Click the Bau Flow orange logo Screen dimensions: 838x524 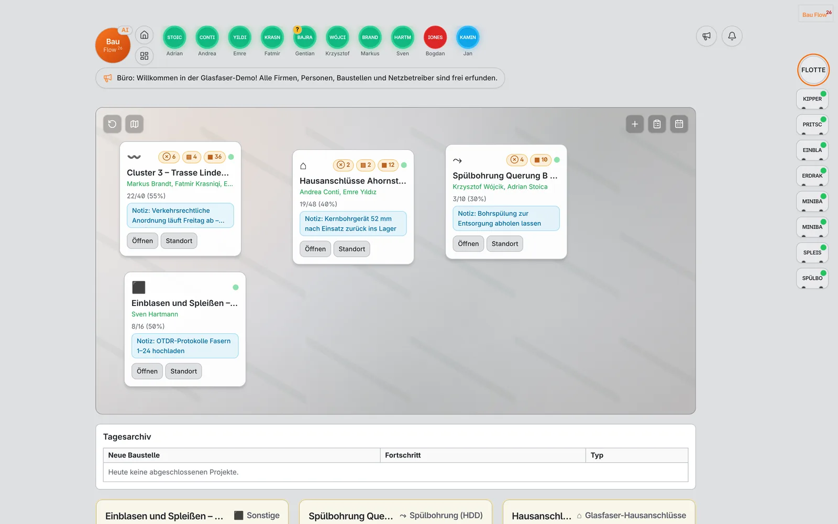click(x=113, y=46)
